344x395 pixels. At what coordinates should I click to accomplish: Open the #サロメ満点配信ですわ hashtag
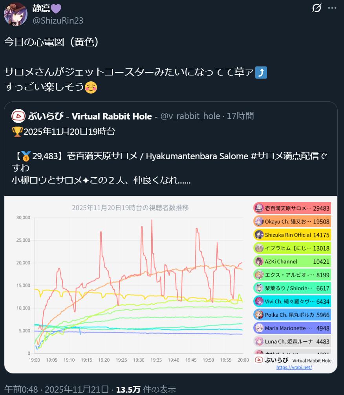(x=288, y=156)
